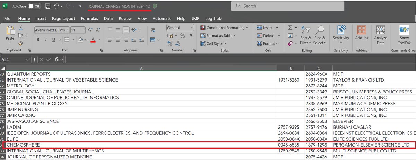
Task: Click the increase decimal icon
Action: tap(170, 43)
